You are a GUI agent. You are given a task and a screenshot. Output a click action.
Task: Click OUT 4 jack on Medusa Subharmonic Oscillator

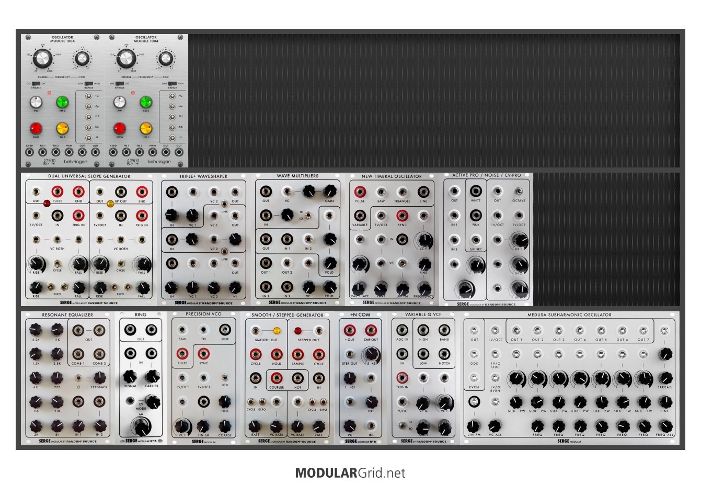580,331
